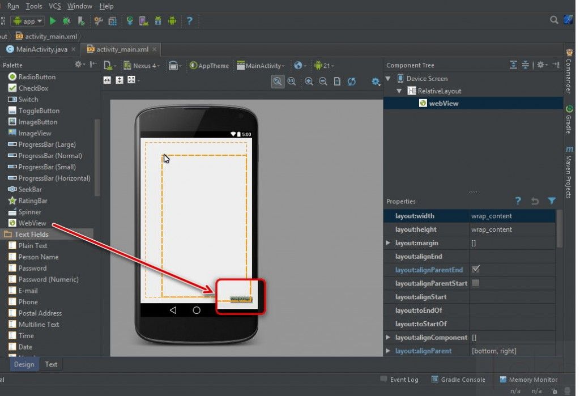Switch to the Text editor tab

pos(51,364)
